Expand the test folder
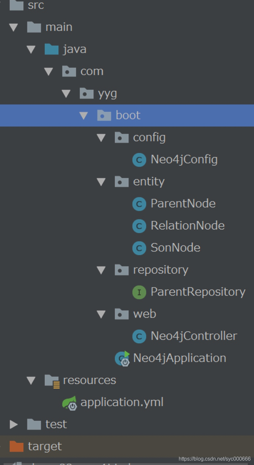Image resolution: width=254 pixels, height=465 pixels. coord(14,424)
